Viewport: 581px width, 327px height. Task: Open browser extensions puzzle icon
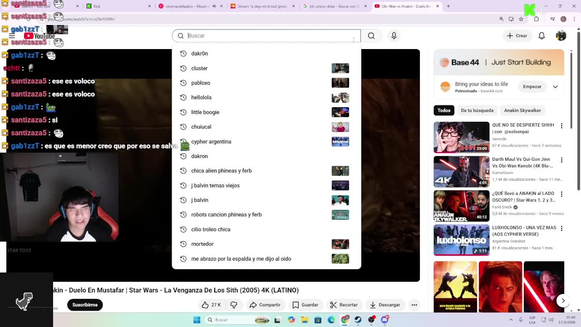537,19
